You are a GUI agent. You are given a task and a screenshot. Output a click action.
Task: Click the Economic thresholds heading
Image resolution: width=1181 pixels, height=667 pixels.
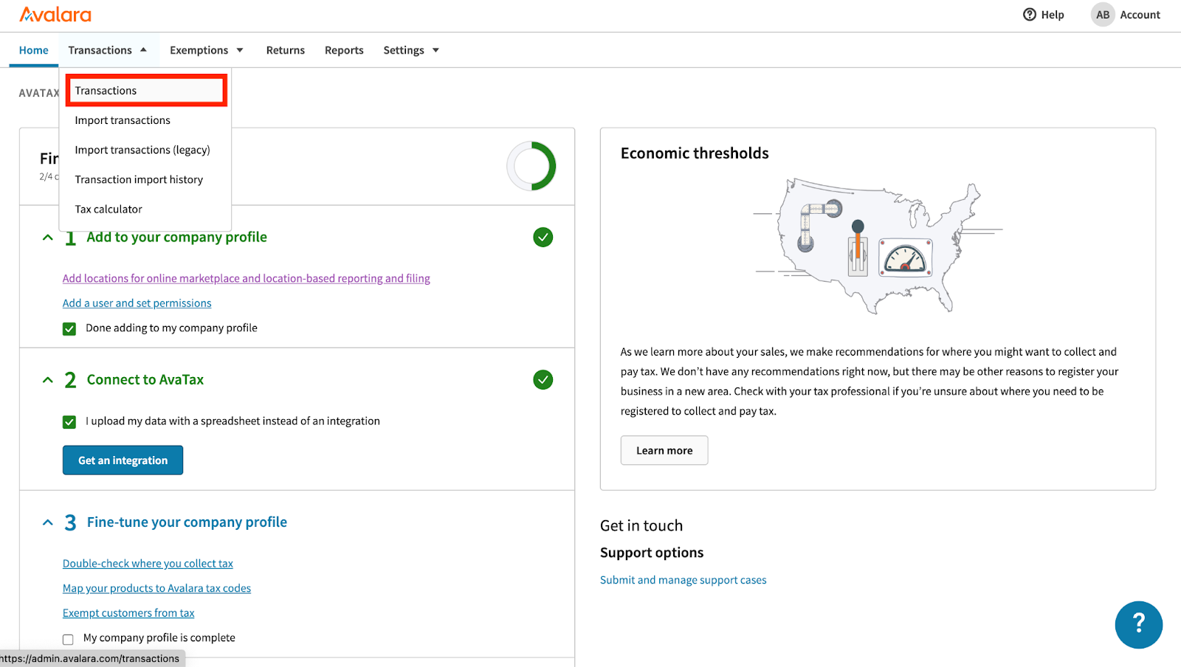pos(695,153)
